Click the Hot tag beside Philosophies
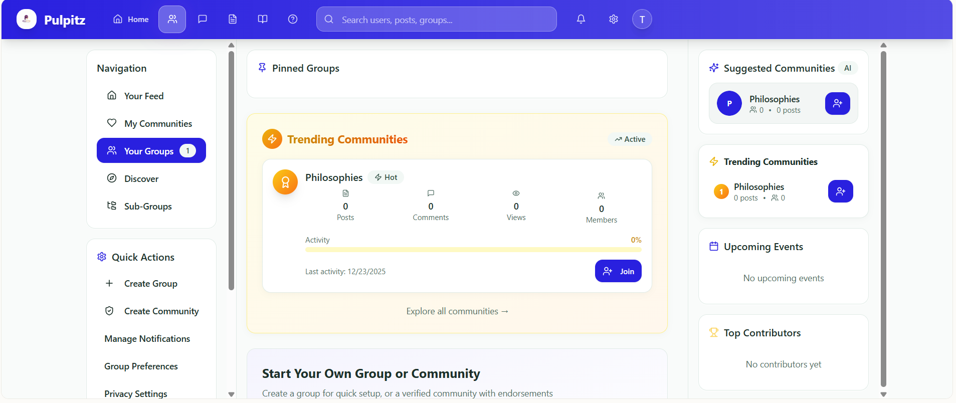Viewport: 956px width, 403px height. (x=386, y=177)
